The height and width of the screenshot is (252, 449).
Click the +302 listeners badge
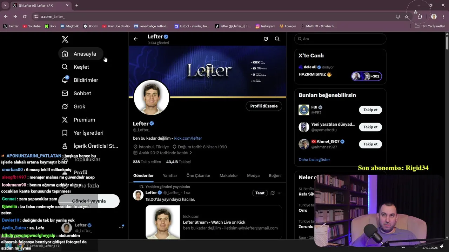click(367, 76)
